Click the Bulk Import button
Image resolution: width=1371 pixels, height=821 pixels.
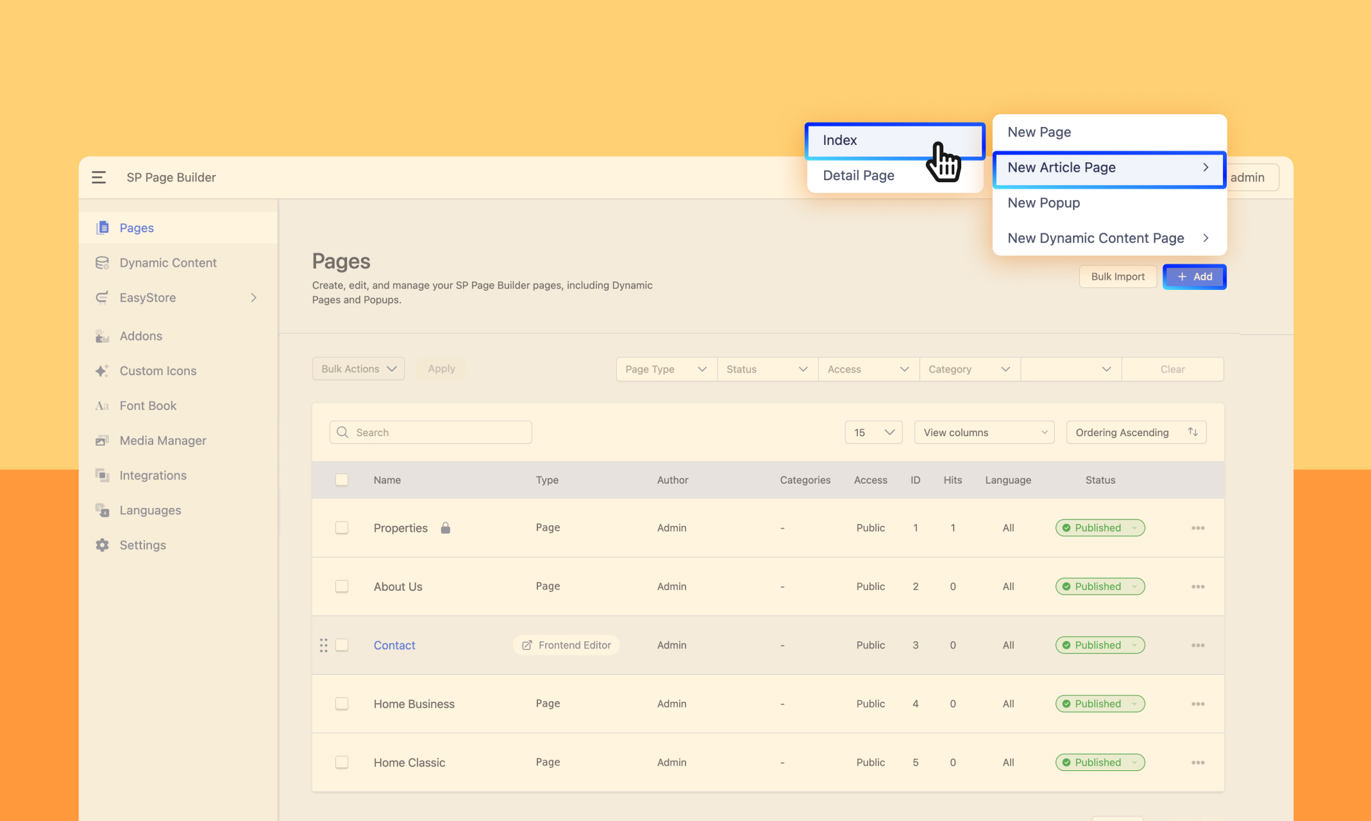pyautogui.click(x=1118, y=276)
